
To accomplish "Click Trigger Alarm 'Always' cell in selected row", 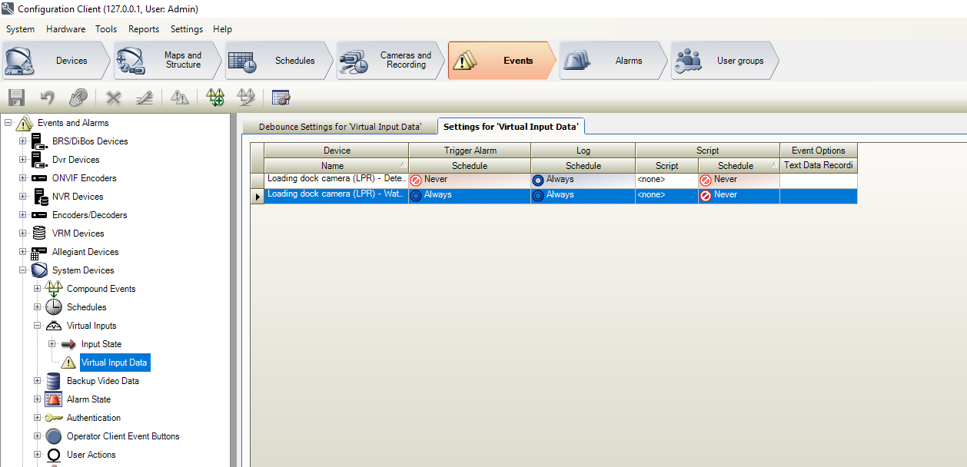I will (x=470, y=195).
